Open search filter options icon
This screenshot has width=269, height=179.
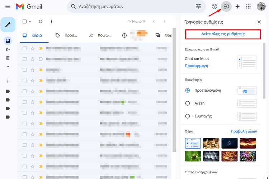(x=198, y=6)
